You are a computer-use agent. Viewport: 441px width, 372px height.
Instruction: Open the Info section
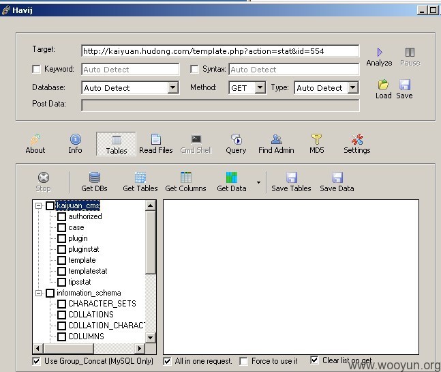[76, 144]
